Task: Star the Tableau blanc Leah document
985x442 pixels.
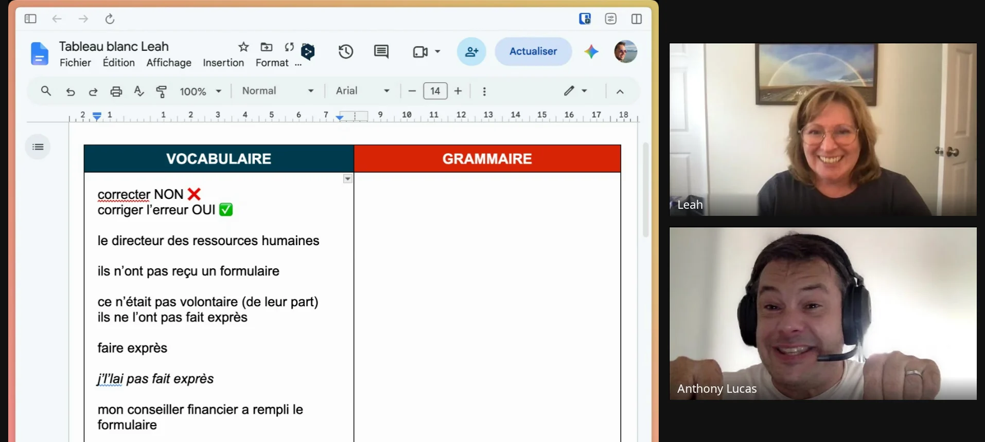Action: coord(243,47)
